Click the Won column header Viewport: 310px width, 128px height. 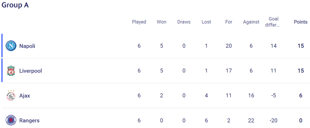click(161, 22)
